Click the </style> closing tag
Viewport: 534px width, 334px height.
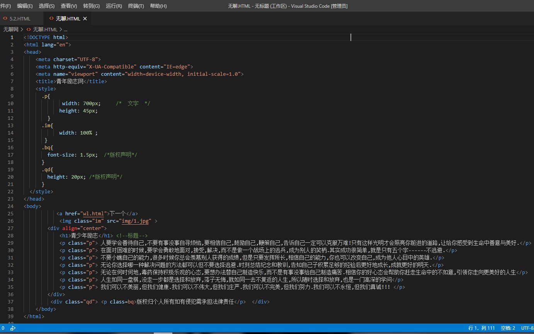[41, 191]
